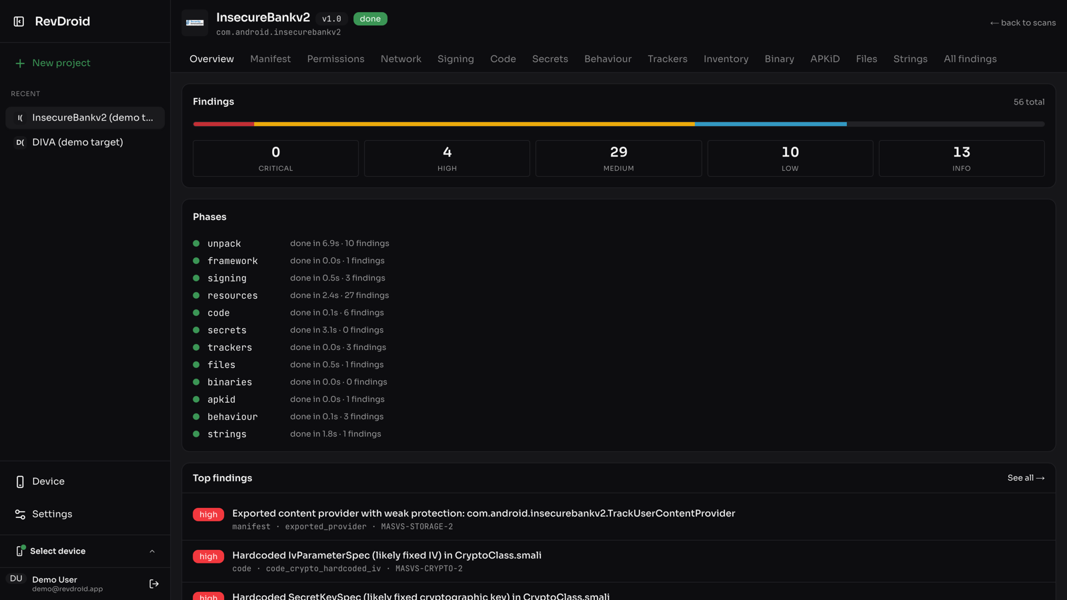Click 'done in 2.4s · 27 findings' text
Viewport: 1067px width, 600px height.
click(x=339, y=295)
